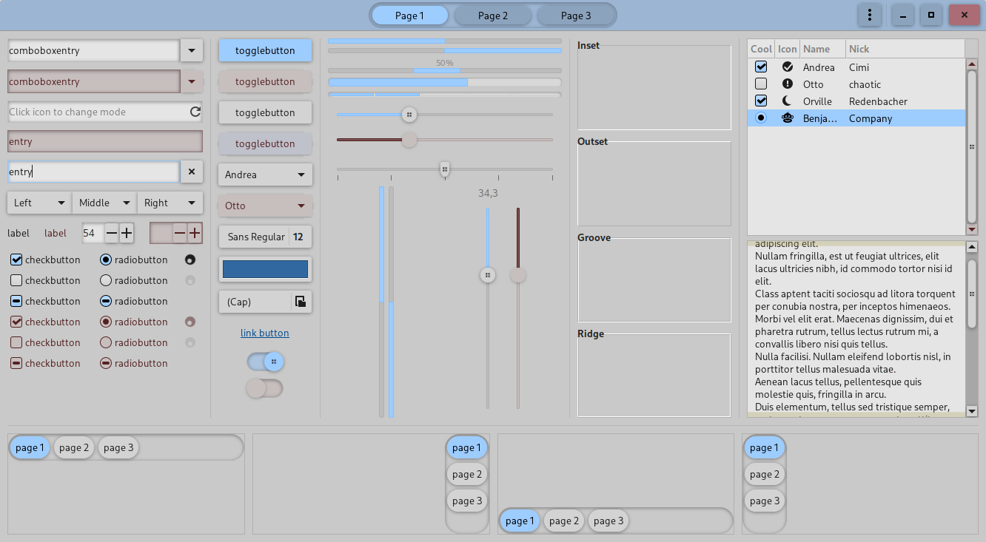Open the blue color chooser button
The height and width of the screenshot is (542, 986).
pos(265,269)
